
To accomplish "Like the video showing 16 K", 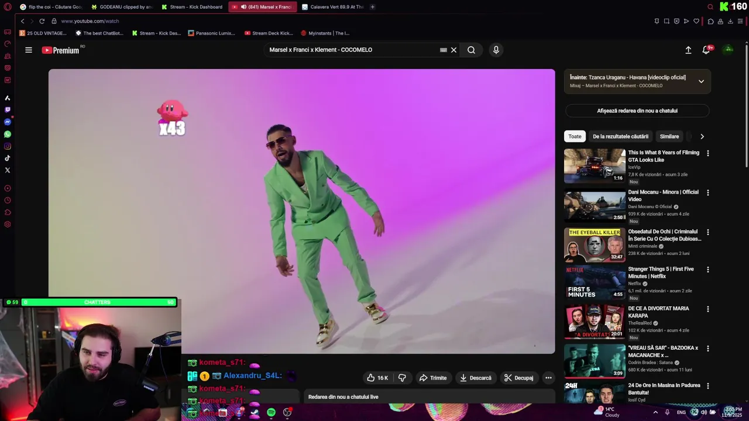I will coord(377,378).
